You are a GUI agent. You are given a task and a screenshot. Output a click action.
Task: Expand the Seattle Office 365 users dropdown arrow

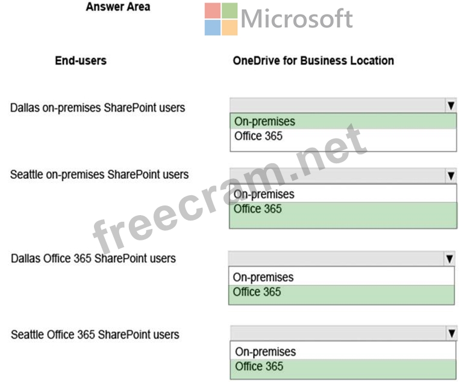pyautogui.click(x=452, y=333)
